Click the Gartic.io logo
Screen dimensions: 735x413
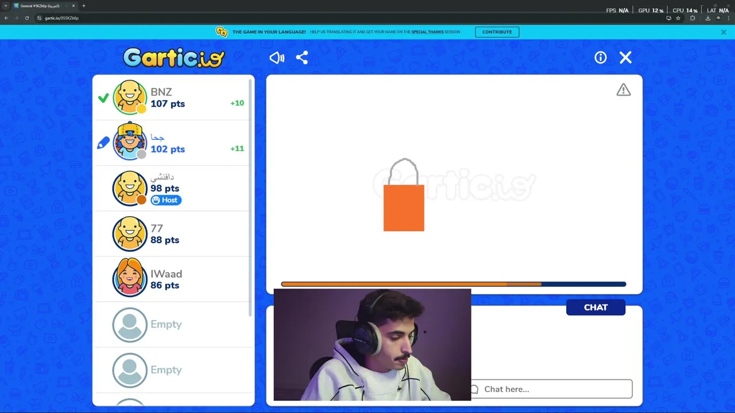(x=173, y=57)
